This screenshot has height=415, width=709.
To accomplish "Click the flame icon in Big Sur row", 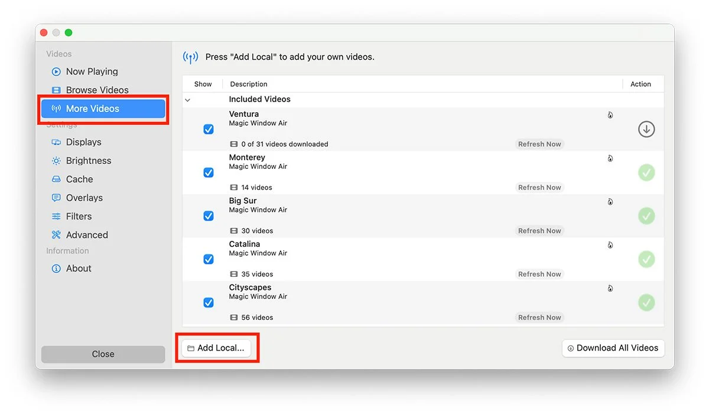I will 610,202.
